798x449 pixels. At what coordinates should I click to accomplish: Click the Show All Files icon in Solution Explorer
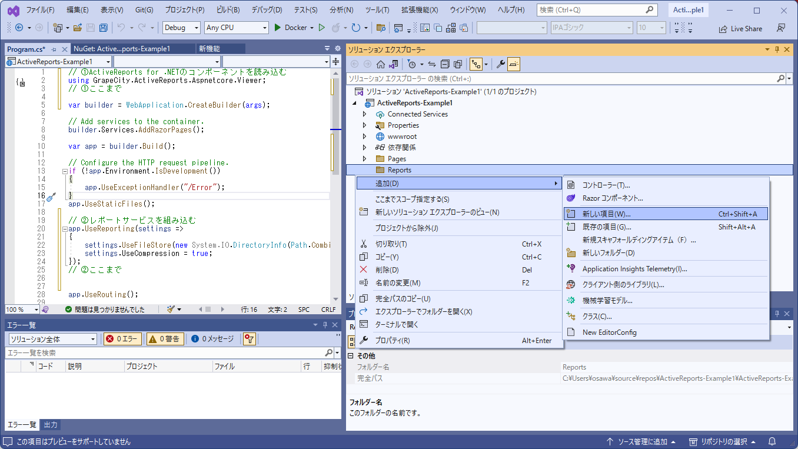point(457,64)
